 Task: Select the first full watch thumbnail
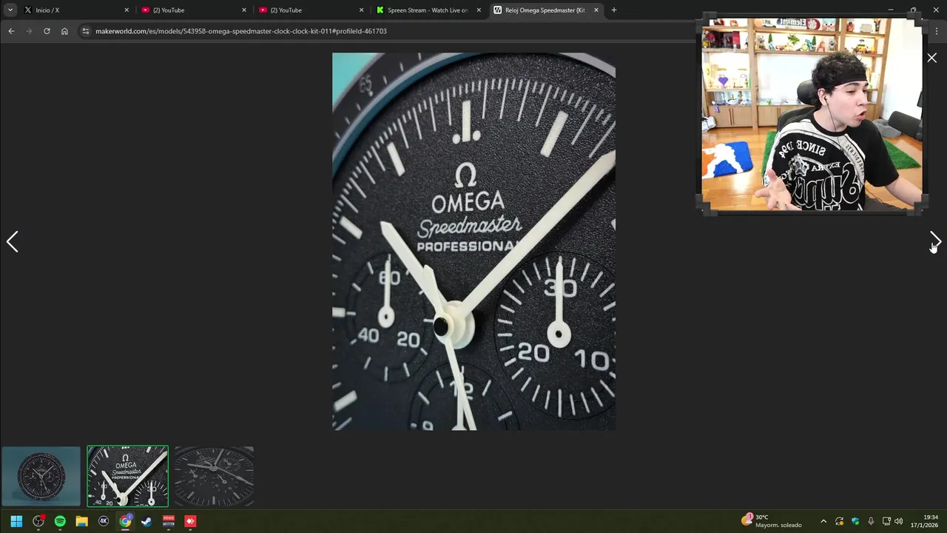(41, 476)
